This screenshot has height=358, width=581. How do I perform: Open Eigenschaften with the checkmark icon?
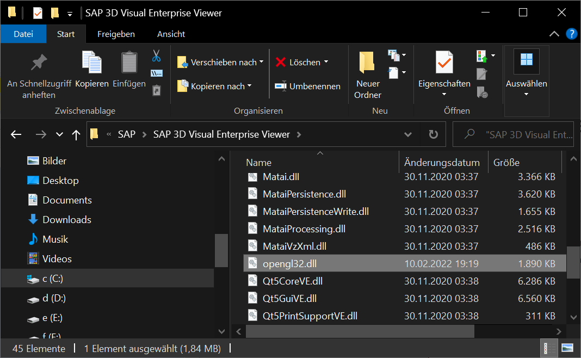[x=444, y=62]
